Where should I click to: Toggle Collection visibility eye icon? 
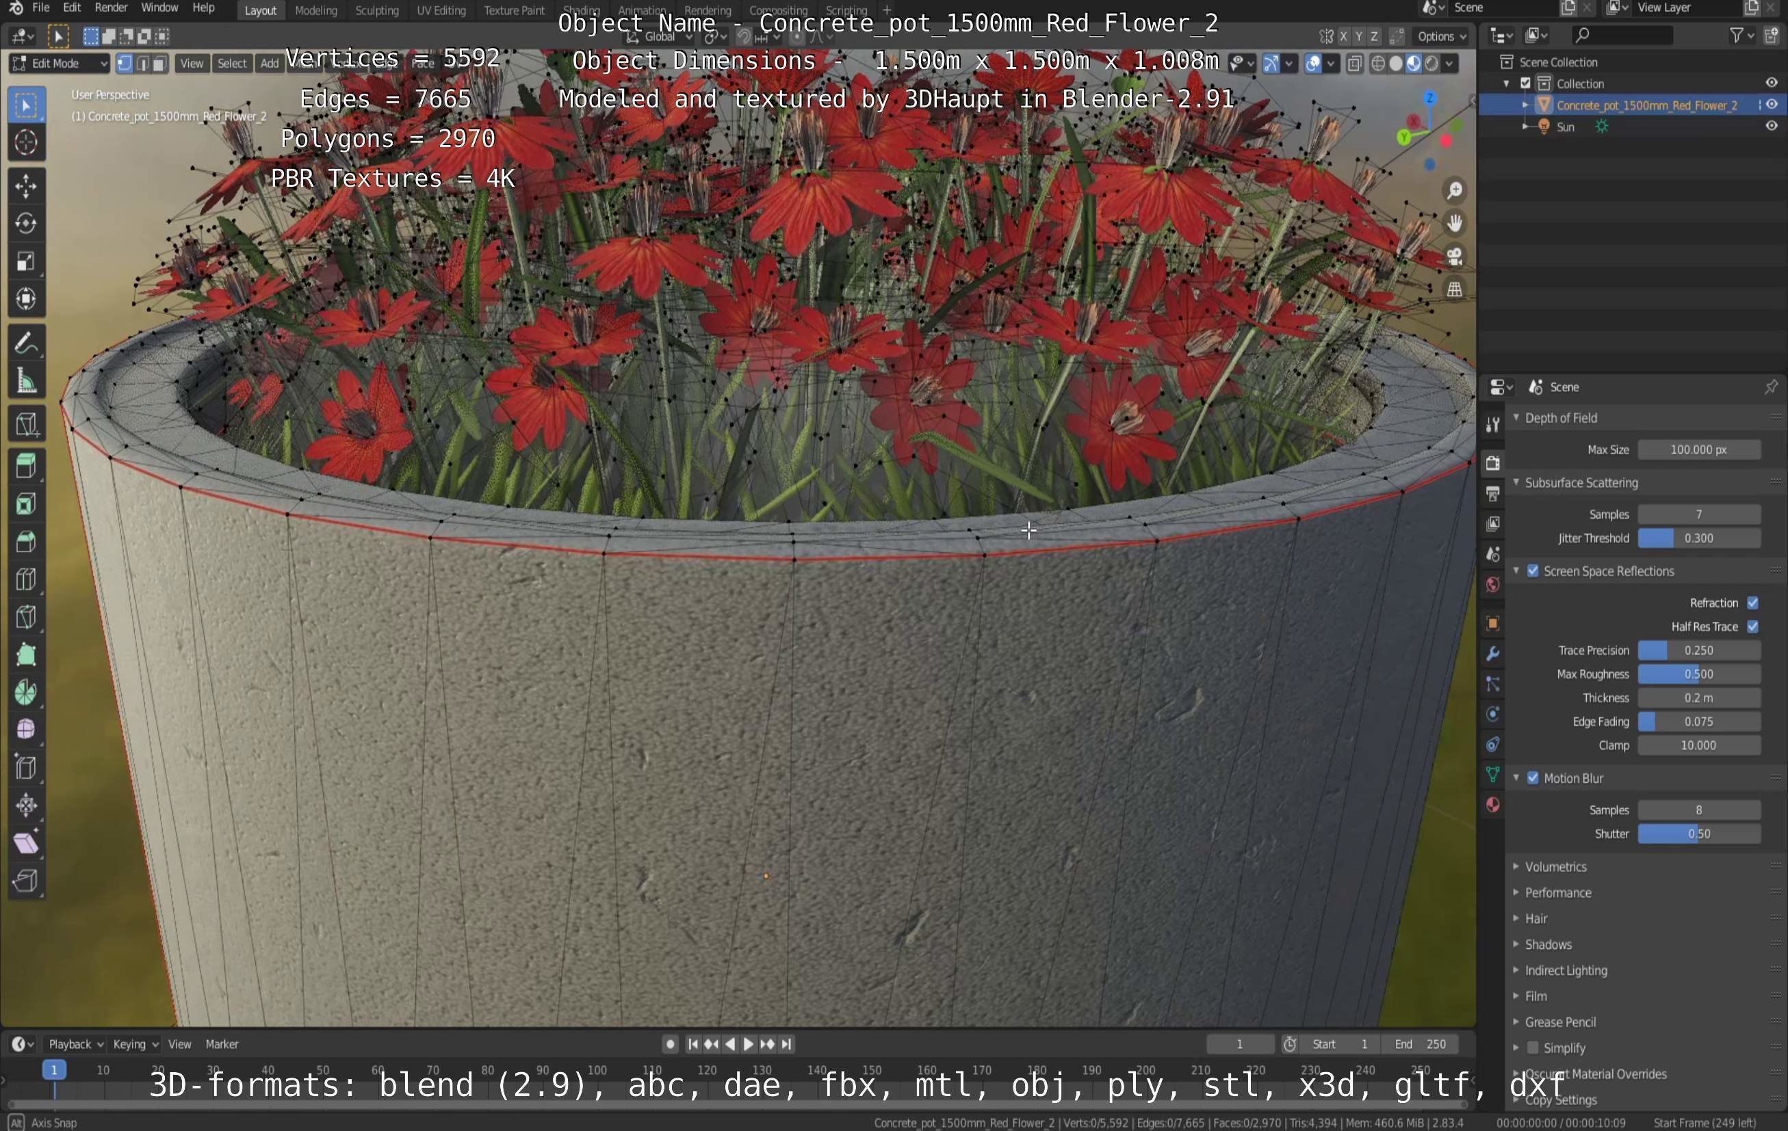[1772, 83]
